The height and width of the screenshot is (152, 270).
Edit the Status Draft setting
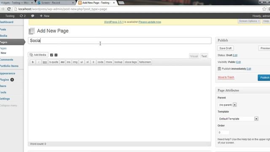235,55
